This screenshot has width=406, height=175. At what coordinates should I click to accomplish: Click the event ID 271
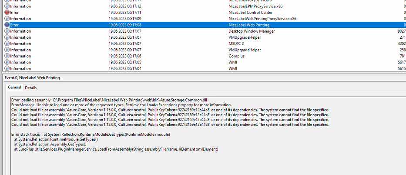pyautogui.click(x=403, y=37)
